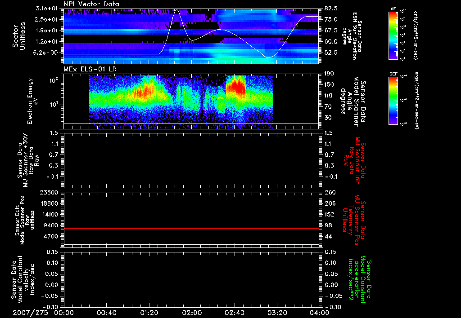Click the red line in MU Scanner +30V panel
The image size is (461, 318).
coord(191,174)
